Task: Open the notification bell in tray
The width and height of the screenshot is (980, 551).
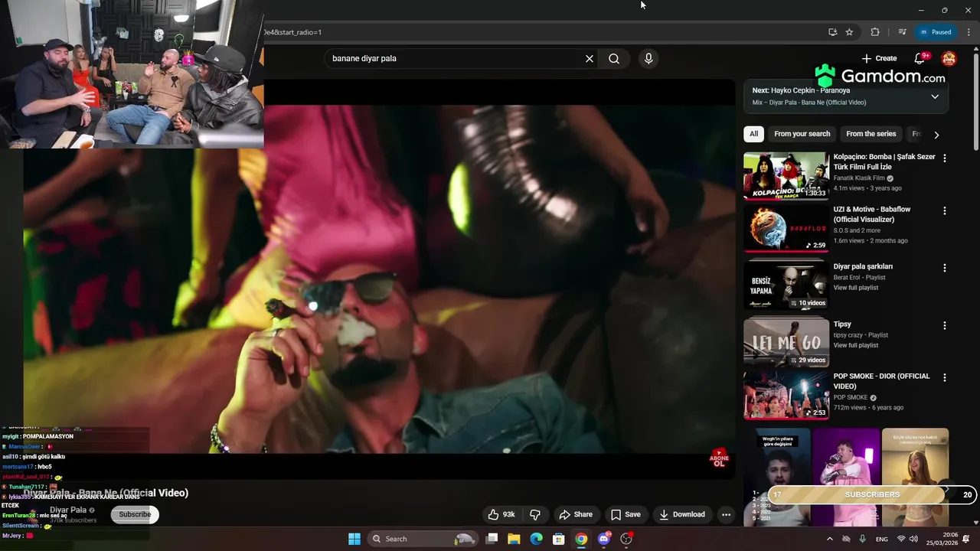Action: 966,539
